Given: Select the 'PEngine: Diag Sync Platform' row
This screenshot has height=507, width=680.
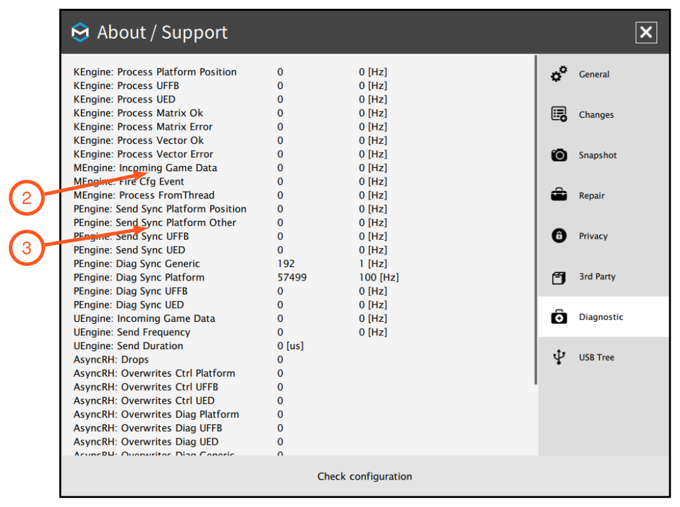Looking at the screenshot, I should point(236,277).
